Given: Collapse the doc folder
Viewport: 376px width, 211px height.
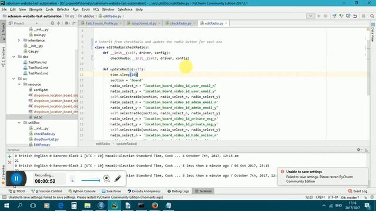Looking at the screenshot, I should 14,57.
